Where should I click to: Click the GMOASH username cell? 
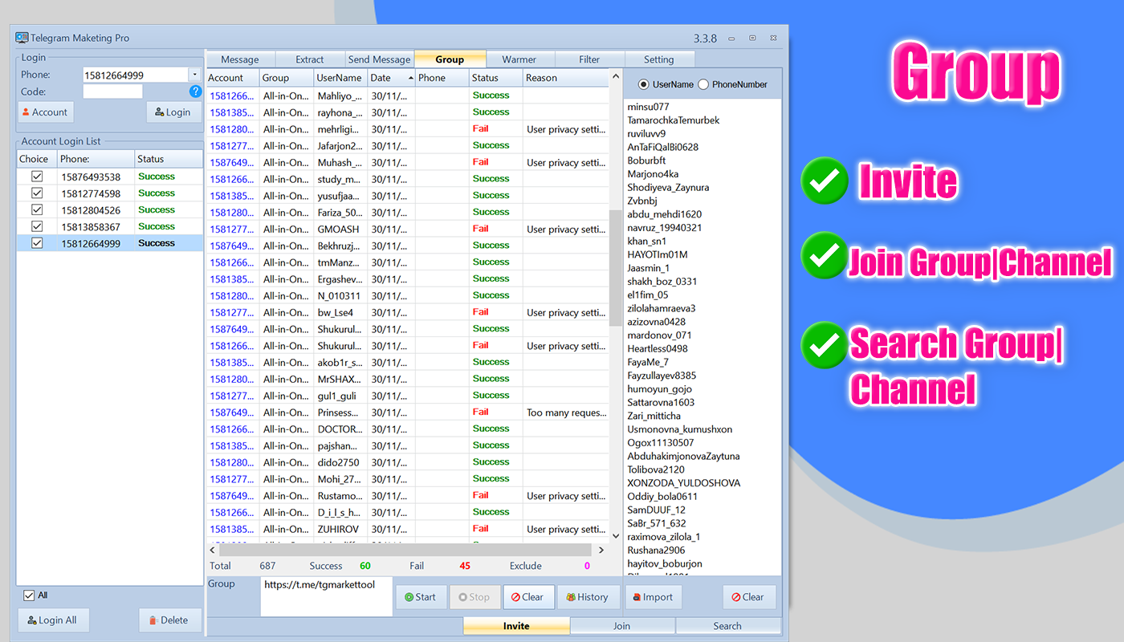coord(340,229)
